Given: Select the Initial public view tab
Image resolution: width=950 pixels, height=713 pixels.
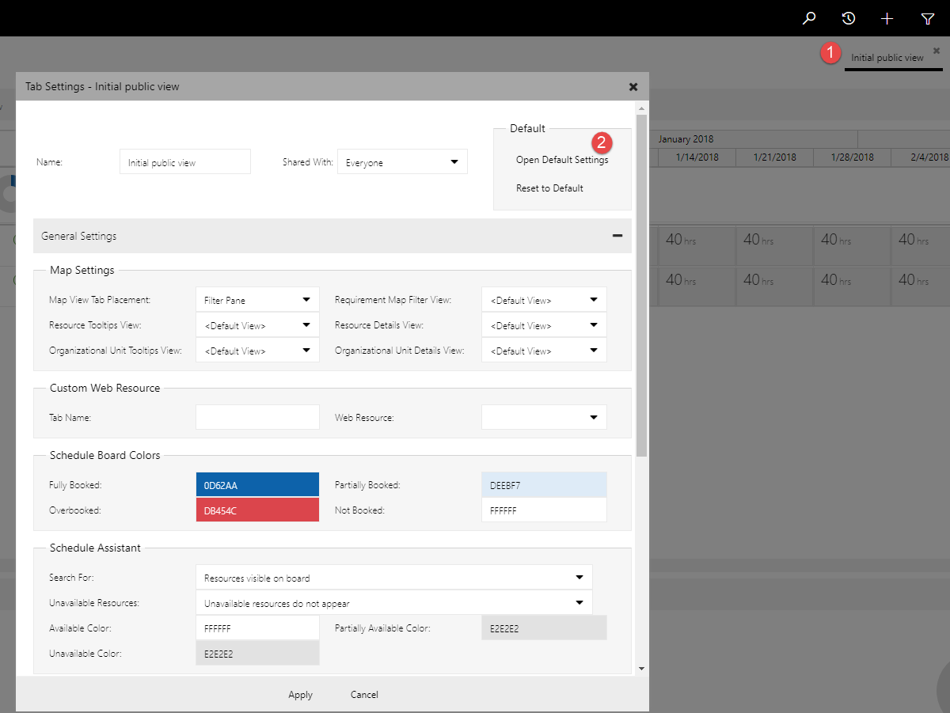Looking at the screenshot, I should click(x=887, y=57).
